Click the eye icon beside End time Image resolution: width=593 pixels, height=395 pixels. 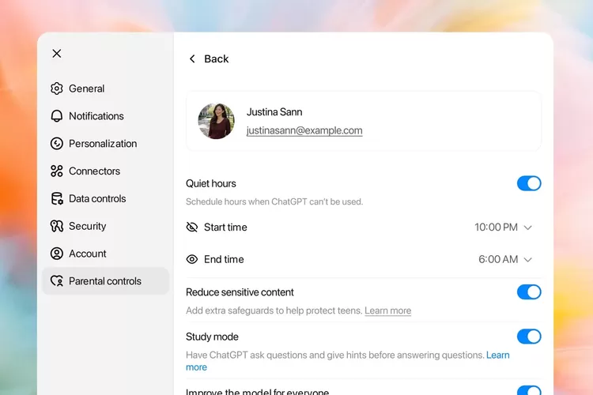192,259
